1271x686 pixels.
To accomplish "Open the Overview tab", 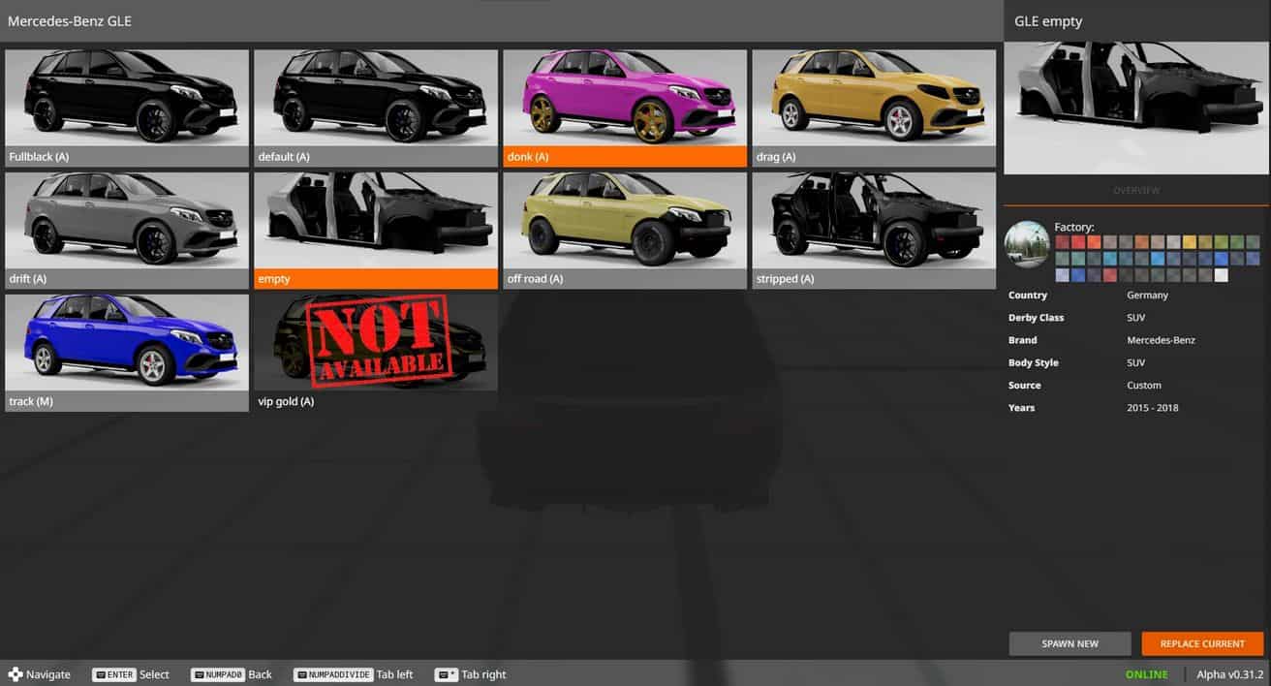I will 1136,191.
